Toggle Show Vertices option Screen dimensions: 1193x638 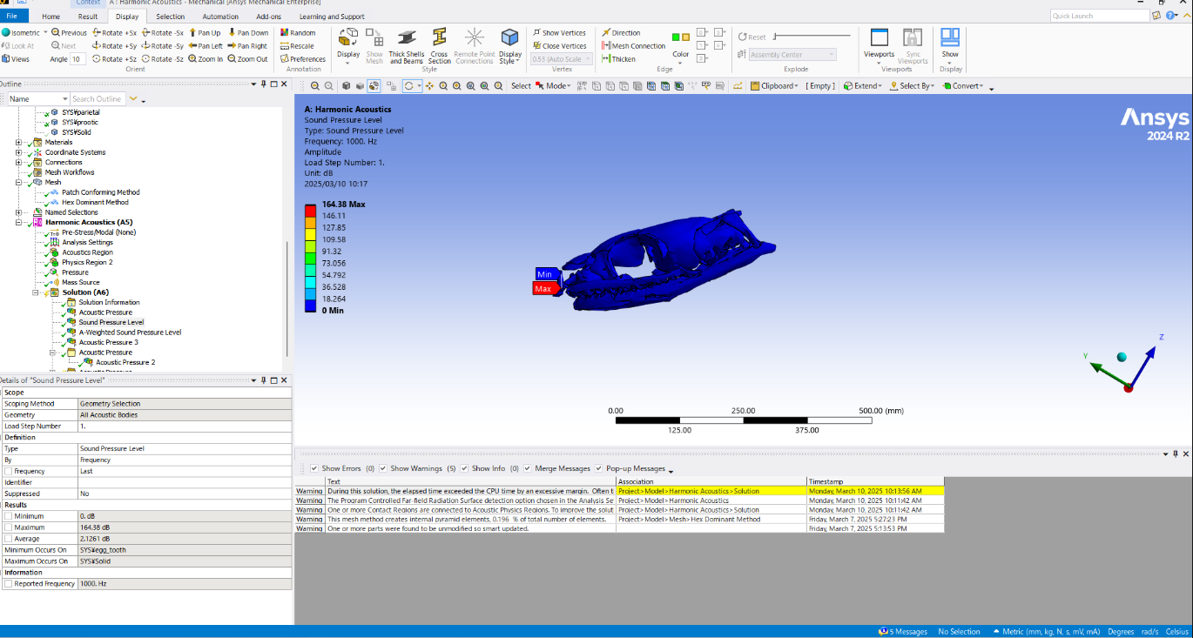coord(559,32)
